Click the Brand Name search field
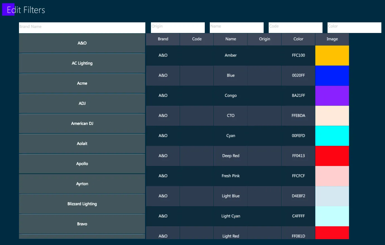The image size is (385, 245). pos(82,28)
